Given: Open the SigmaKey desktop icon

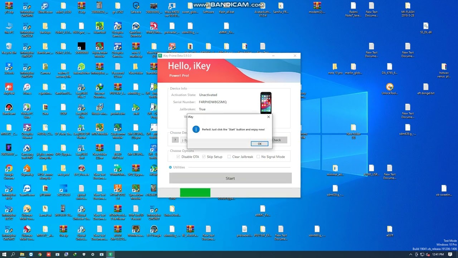Looking at the screenshot, I should (x=27, y=170).
